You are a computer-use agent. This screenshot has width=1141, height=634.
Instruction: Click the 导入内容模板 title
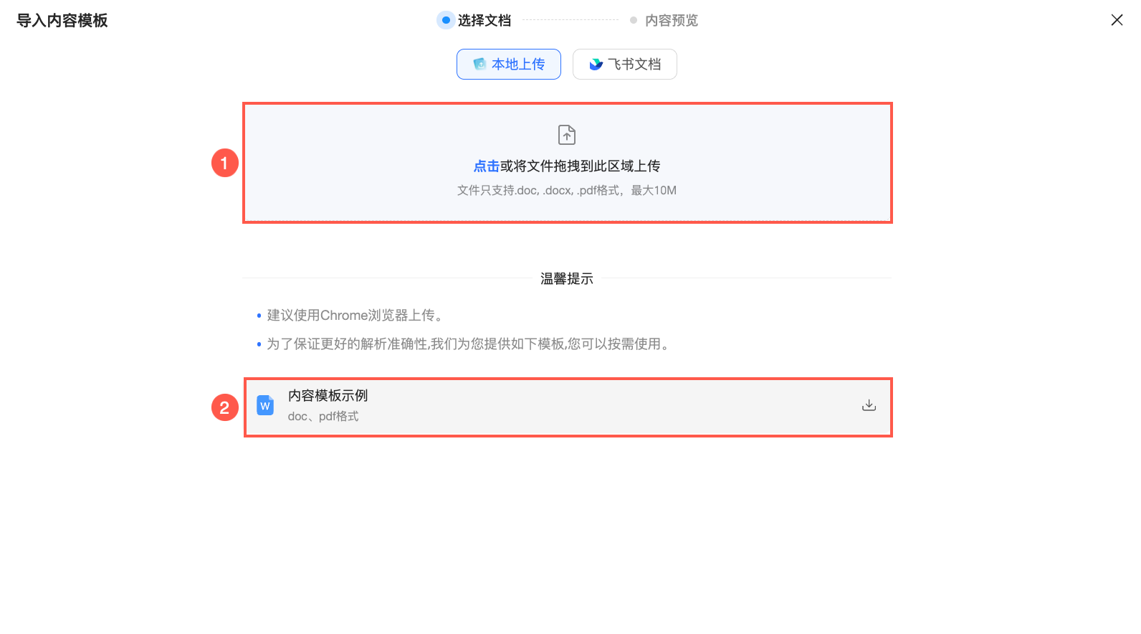62,20
